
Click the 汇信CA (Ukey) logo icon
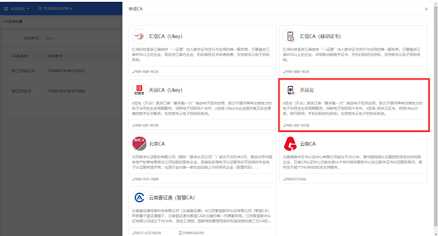tap(139, 36)
